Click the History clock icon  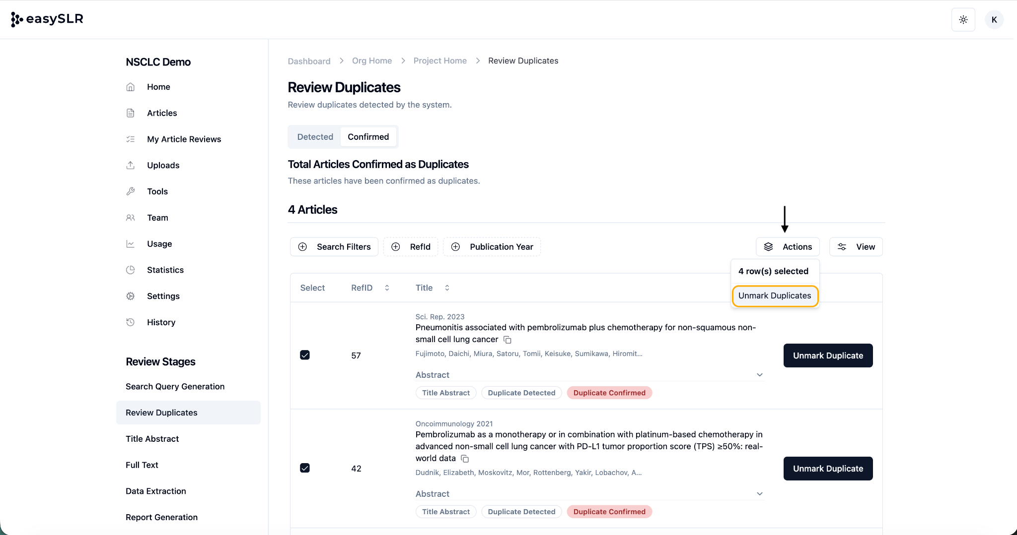coord(131,322)
